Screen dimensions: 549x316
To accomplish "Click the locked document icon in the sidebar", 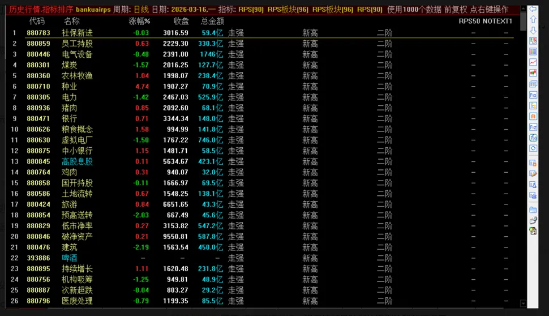I will tap(533, 231).
